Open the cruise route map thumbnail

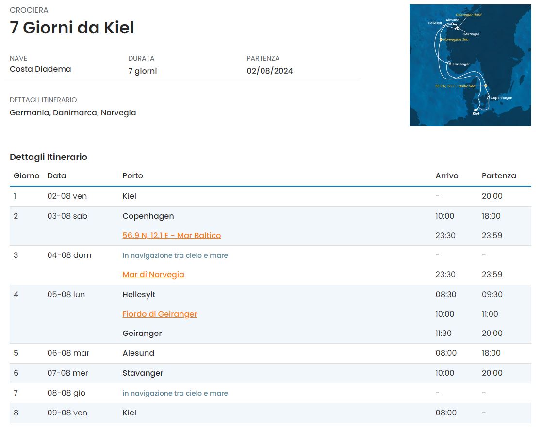click(470, 65)
